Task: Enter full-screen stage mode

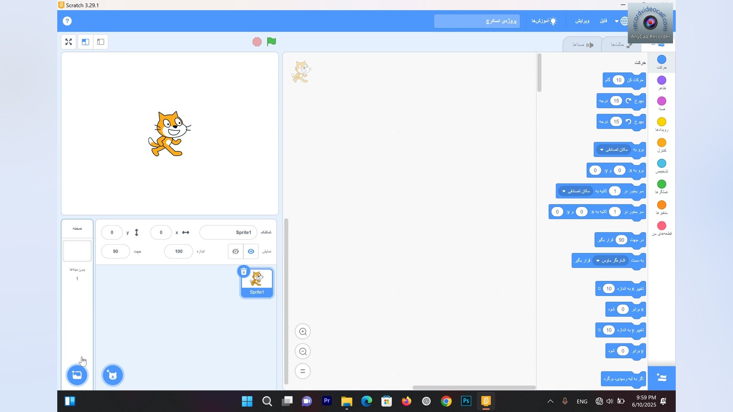Action: [x=69, y=42]
